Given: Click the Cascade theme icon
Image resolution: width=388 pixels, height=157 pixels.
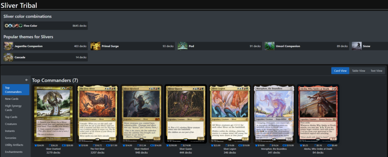Looking at the screenshot, I should coord(8,57).
